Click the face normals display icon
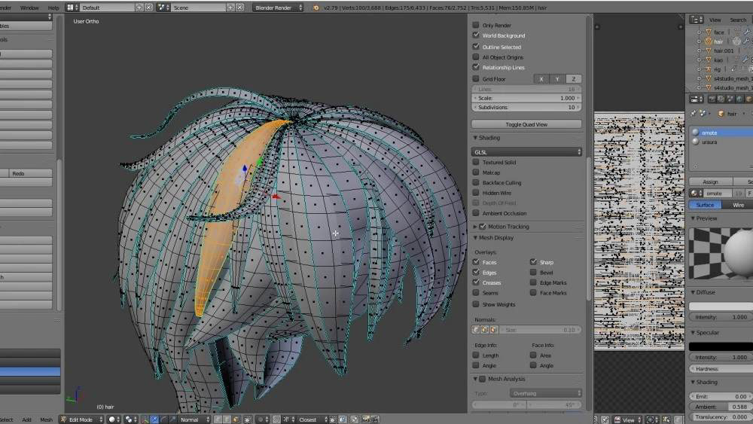Viewport: 753px width, 424px height. click(x=493, y=330)
